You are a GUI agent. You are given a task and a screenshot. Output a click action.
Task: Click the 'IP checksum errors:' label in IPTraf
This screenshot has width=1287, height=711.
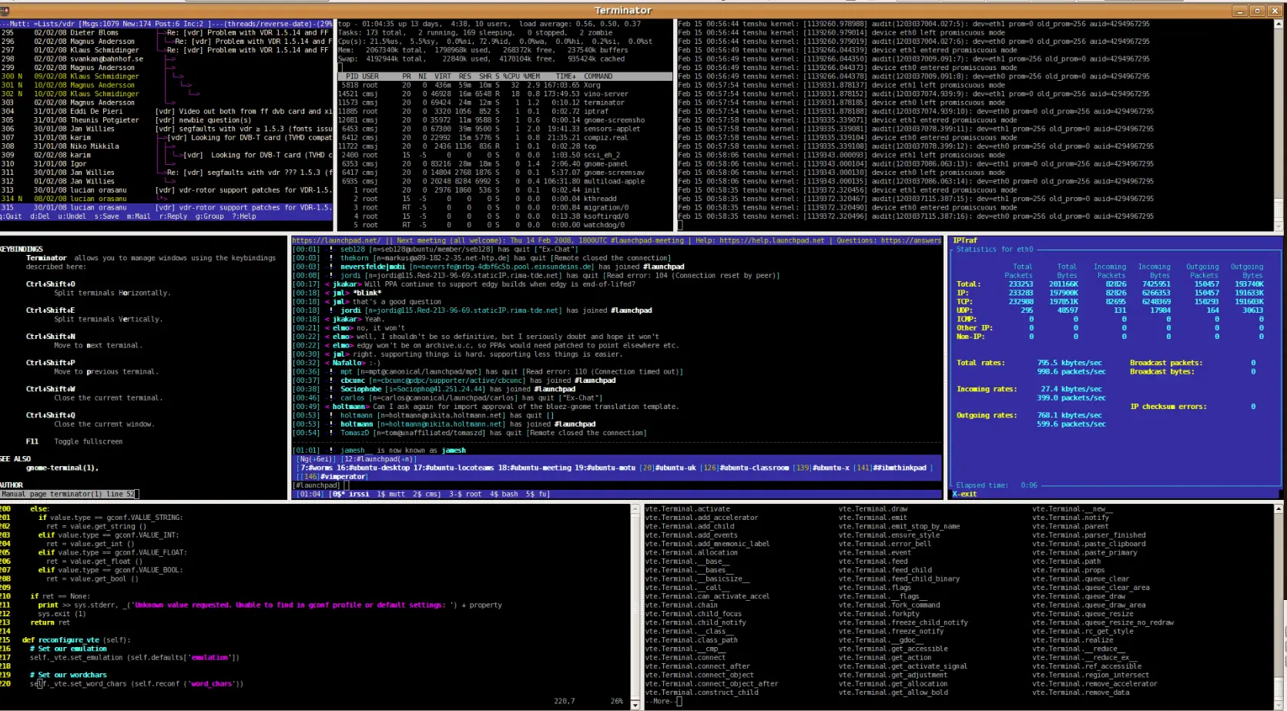point(1168,407)
